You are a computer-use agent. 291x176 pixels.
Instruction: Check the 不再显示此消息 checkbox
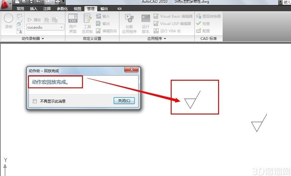(35, 101)
